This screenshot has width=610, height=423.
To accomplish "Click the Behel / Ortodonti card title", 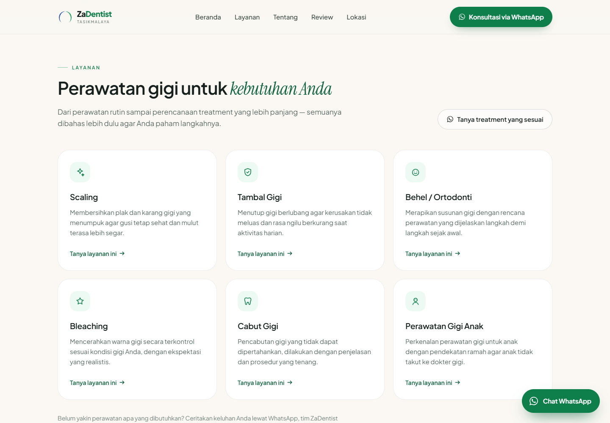I will 438,198.
